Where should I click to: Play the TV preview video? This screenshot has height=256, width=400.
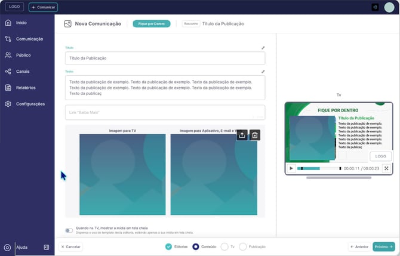pos(291,168)
